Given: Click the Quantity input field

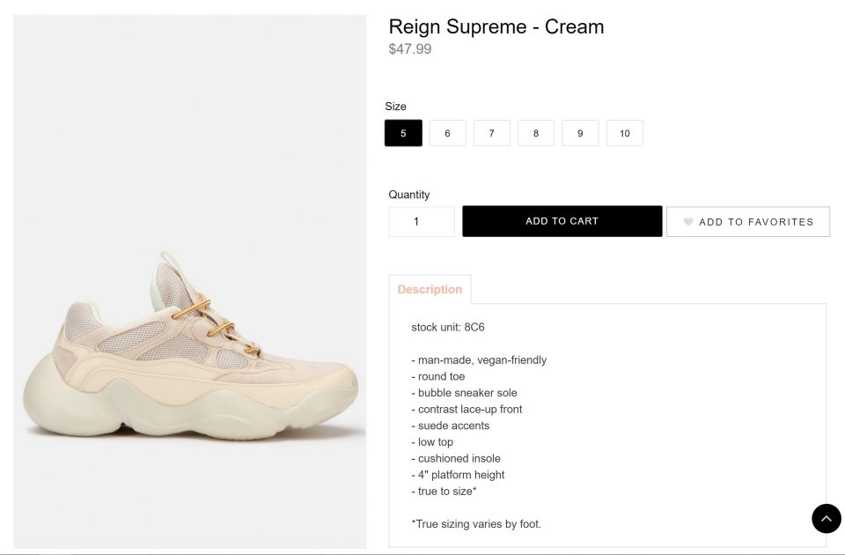Looking at the screenshot, I should (422, 221).
